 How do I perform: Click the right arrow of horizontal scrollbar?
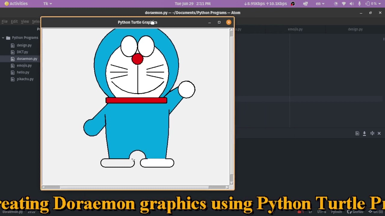pyautogui.click(x=227, y=187)
